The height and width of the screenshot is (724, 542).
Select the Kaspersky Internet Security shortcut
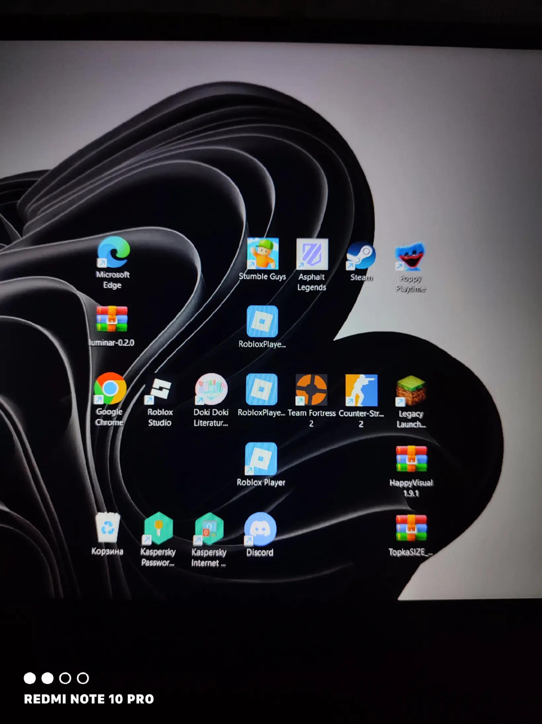209,529
